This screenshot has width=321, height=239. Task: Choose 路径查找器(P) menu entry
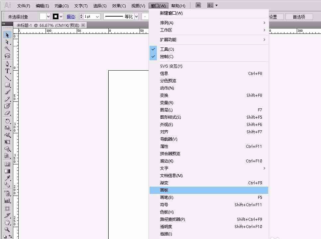point(209,219)
